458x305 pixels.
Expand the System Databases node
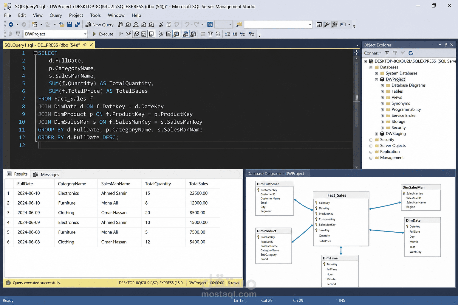pos(377,73)
